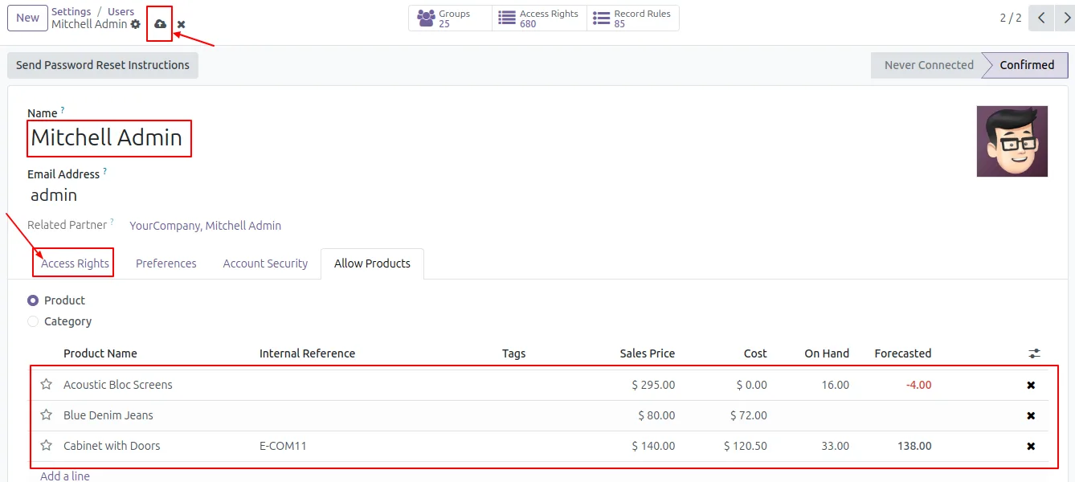Viewport: 1075px width, 482px height.
Task: Open the Account Security tab
Action: (265, 263)
